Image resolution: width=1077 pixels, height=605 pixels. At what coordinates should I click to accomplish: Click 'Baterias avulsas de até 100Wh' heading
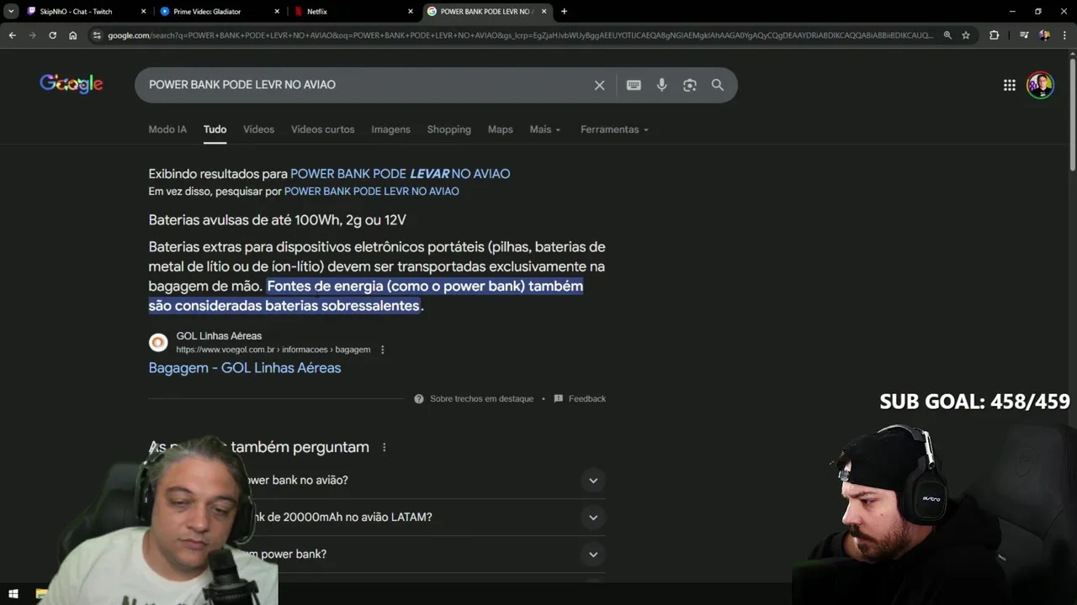[x=277, y=220]
